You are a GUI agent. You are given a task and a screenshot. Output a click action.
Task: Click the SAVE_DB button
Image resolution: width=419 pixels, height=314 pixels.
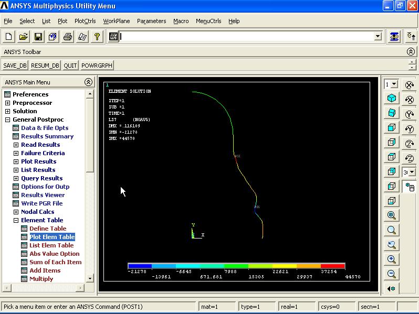tap(15, 66)
